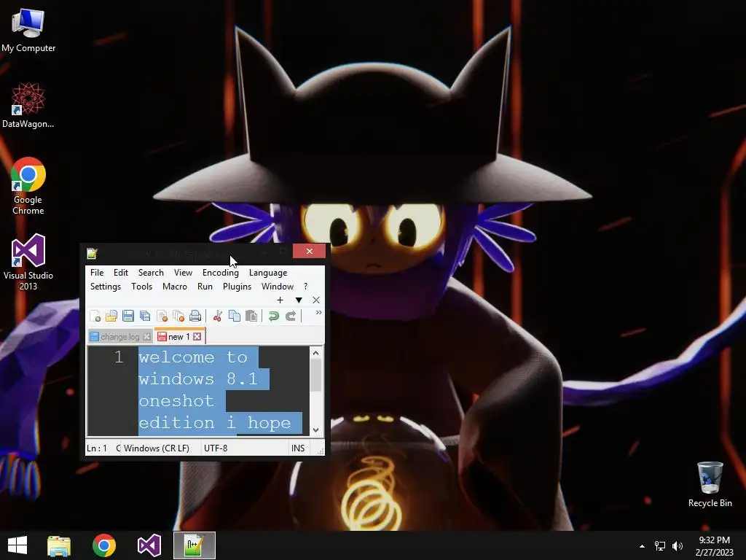The image size is (746, 560).
Task: Cut selection with the scissors icon
Action: pos(217,316)
